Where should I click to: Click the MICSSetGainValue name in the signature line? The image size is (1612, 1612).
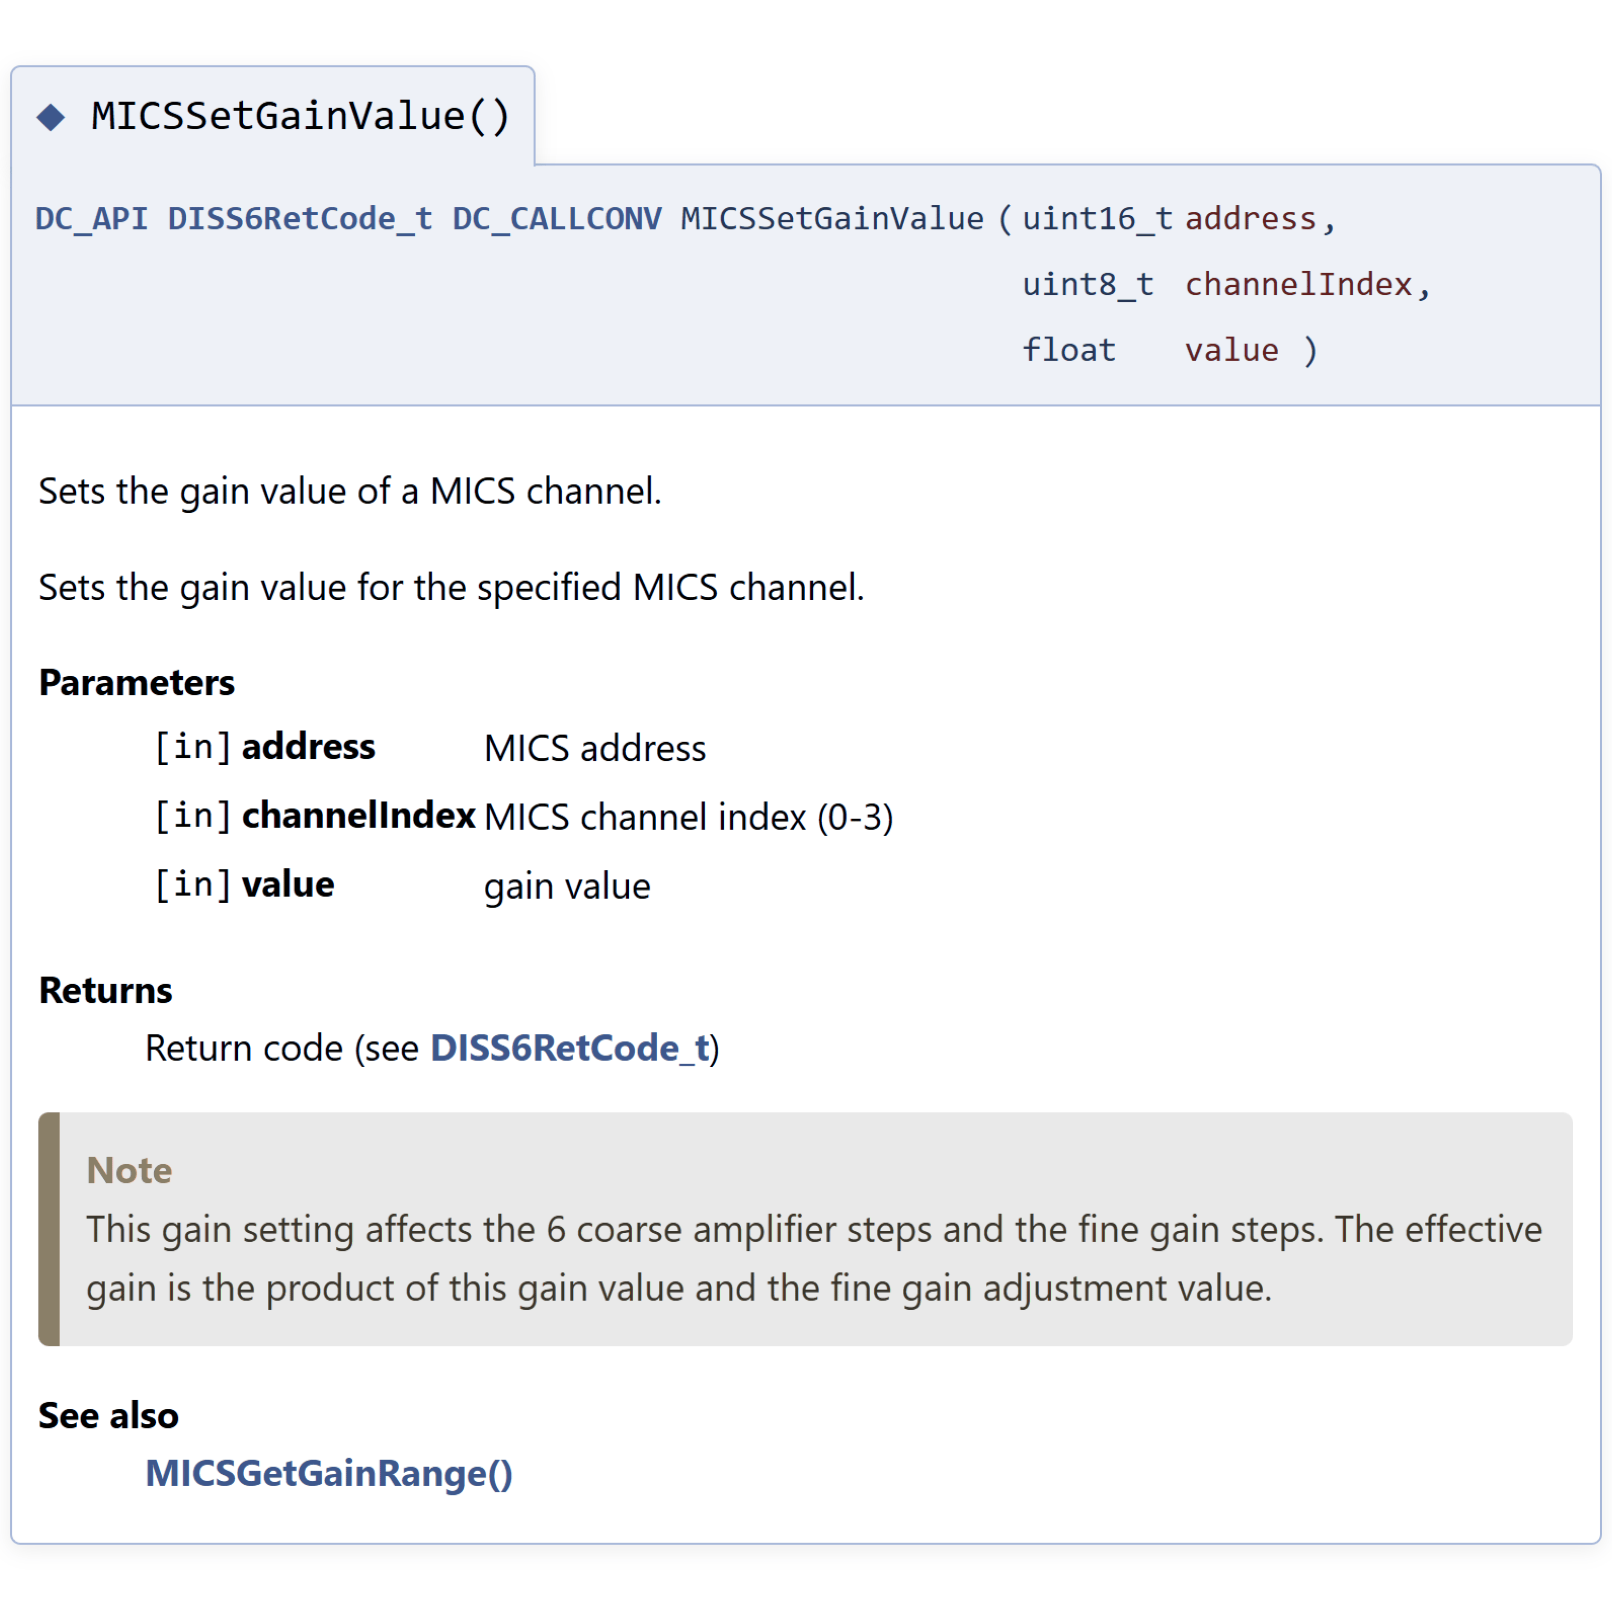pos(833,219)
